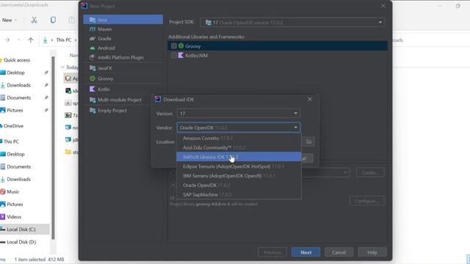Choose Amazon Corretto 17.0.2 vendor
Screen dimensions: 470x264
(239, 139)
